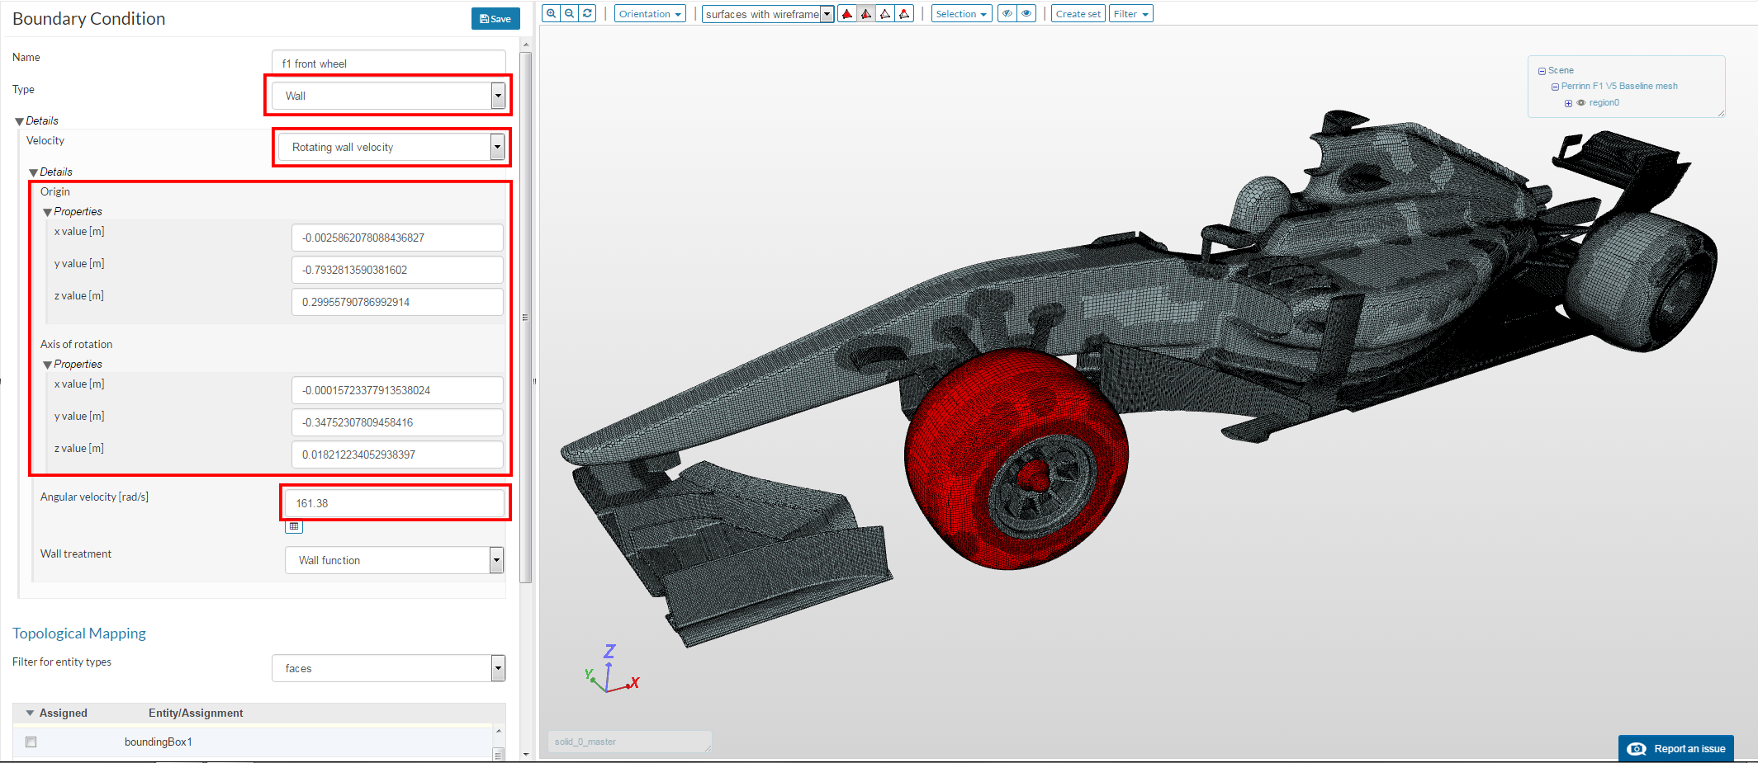This screenshot has height=763, width=1758.
Task: Tick the boundingBox1 checkbox
Action: point(31,742)
